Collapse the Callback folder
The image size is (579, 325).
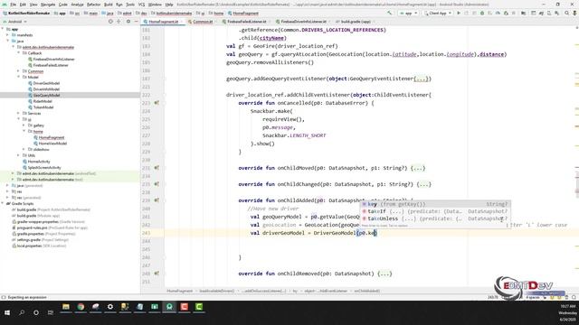coord(18,53)
